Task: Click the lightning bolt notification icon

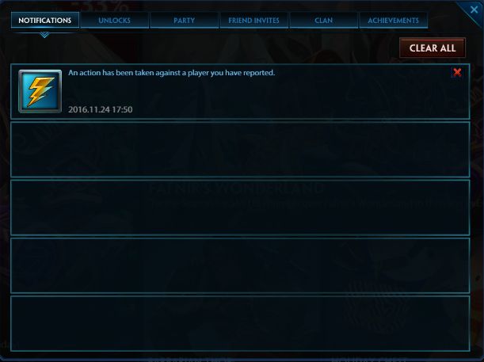Action: (x=40, y=91)
